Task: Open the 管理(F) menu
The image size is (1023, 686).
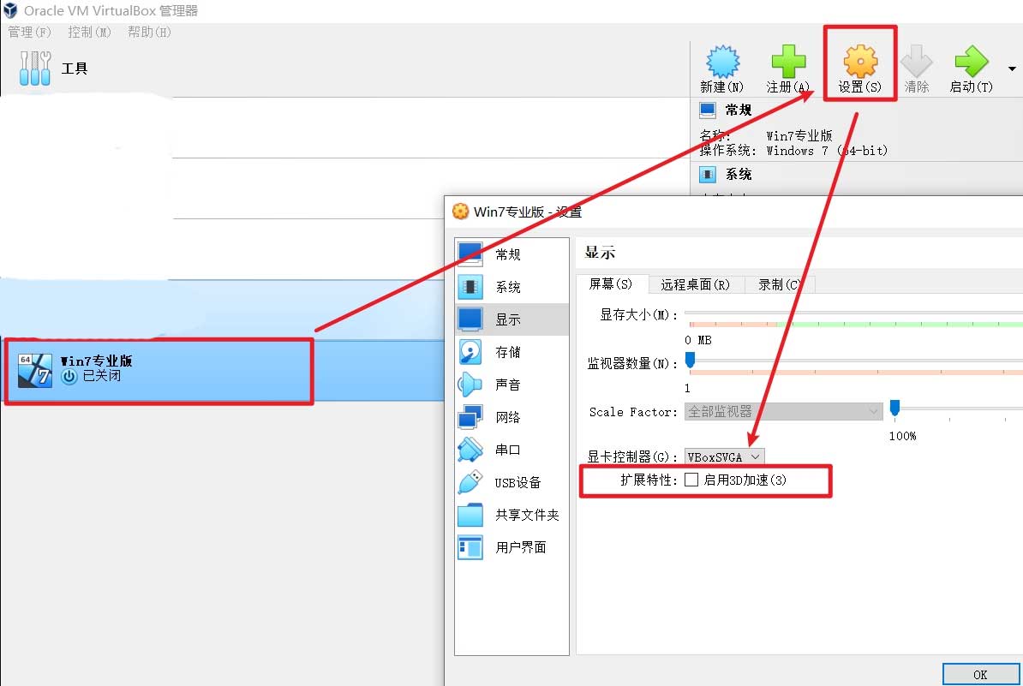Action: click(29, 32)
